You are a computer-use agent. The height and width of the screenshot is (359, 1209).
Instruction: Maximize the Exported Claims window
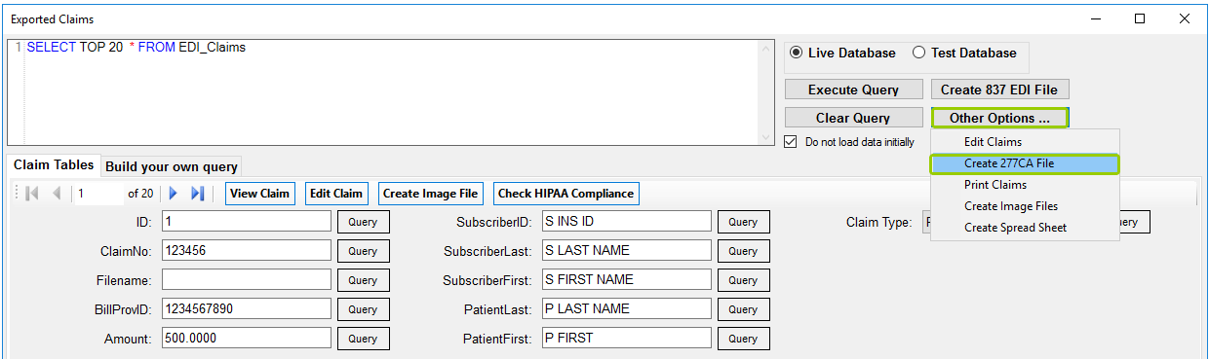pyautogui.click(x=1140, y=18)
